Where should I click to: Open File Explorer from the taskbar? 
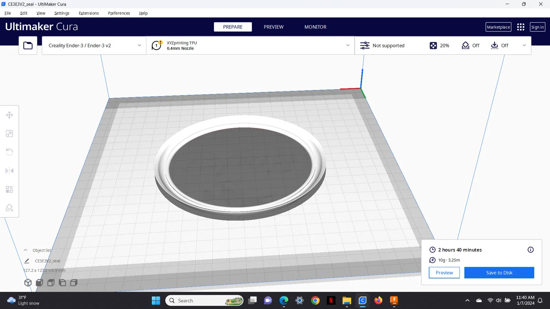[346, 301]
